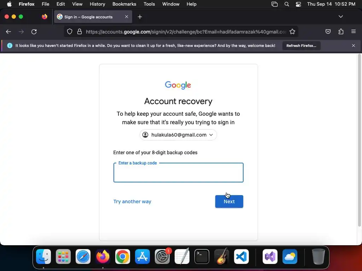Go back to the previous page
Screen dimensions: 362x271
(8, 31)
